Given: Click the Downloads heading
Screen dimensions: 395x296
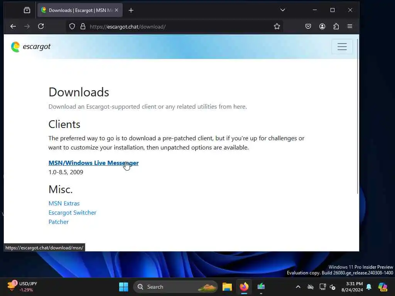Looking at the screenshot, I should click(79, 92).
